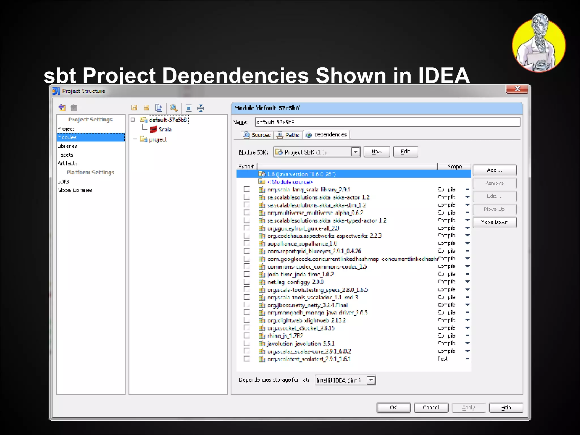
Task: Collapse the default-57e5b8 module tree node
Action: coord(133,120)
